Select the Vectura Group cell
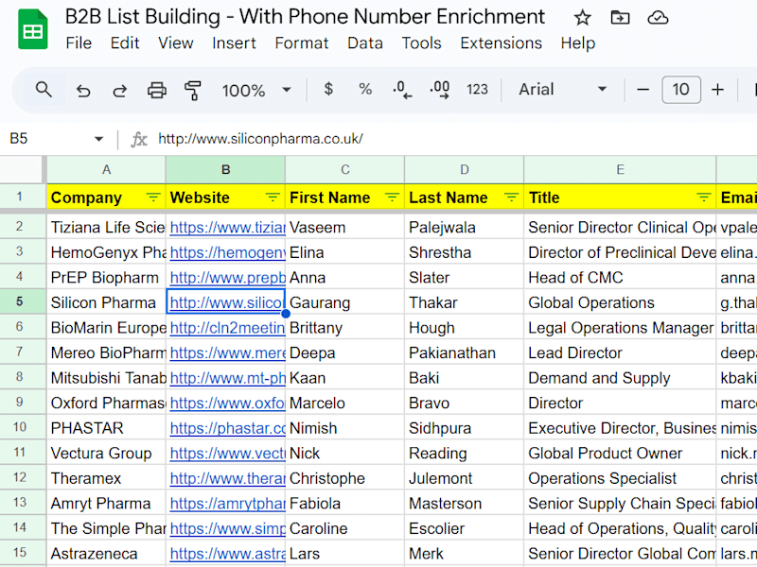The width and height of the screenshot is (757, 567). point(106,453)
